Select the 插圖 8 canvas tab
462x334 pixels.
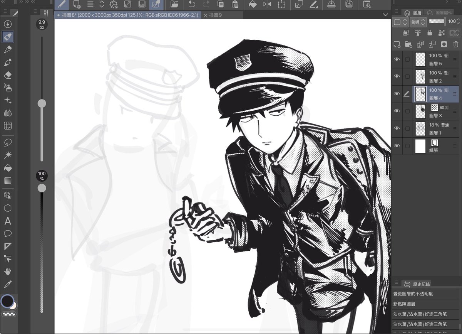[x=127, y=15]
